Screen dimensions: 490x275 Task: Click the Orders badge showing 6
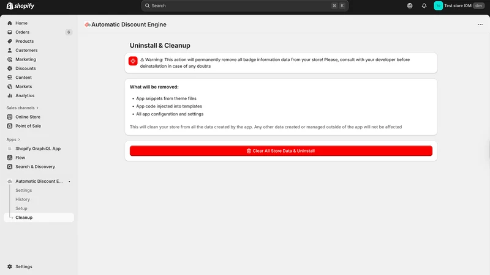click(x=69, y=32)
